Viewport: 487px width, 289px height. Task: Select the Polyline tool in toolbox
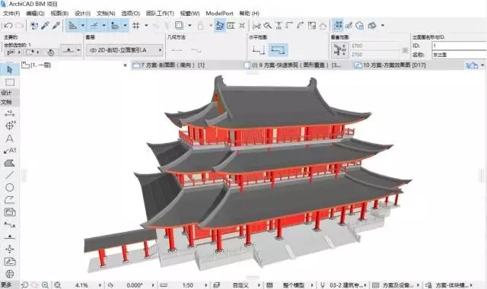[10, 199]
